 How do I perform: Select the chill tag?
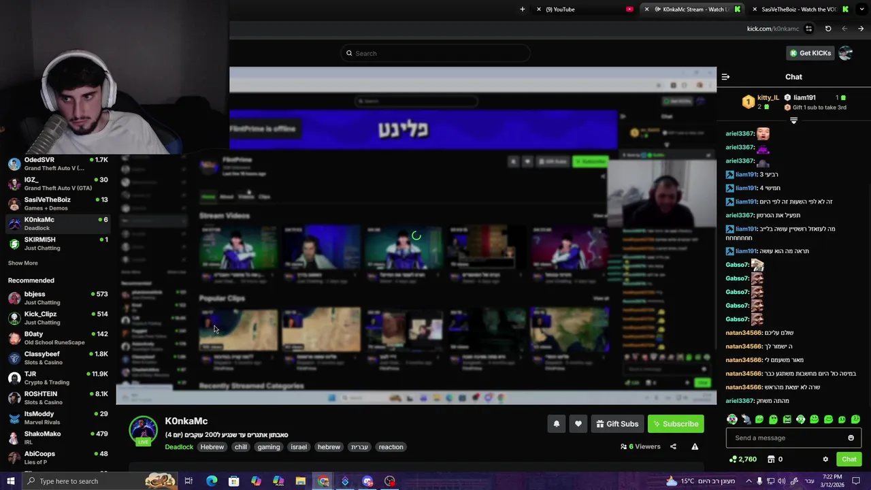click(241, 447)
